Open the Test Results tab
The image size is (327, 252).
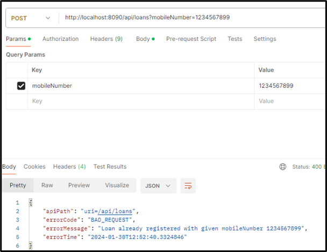tap(110, 167)
